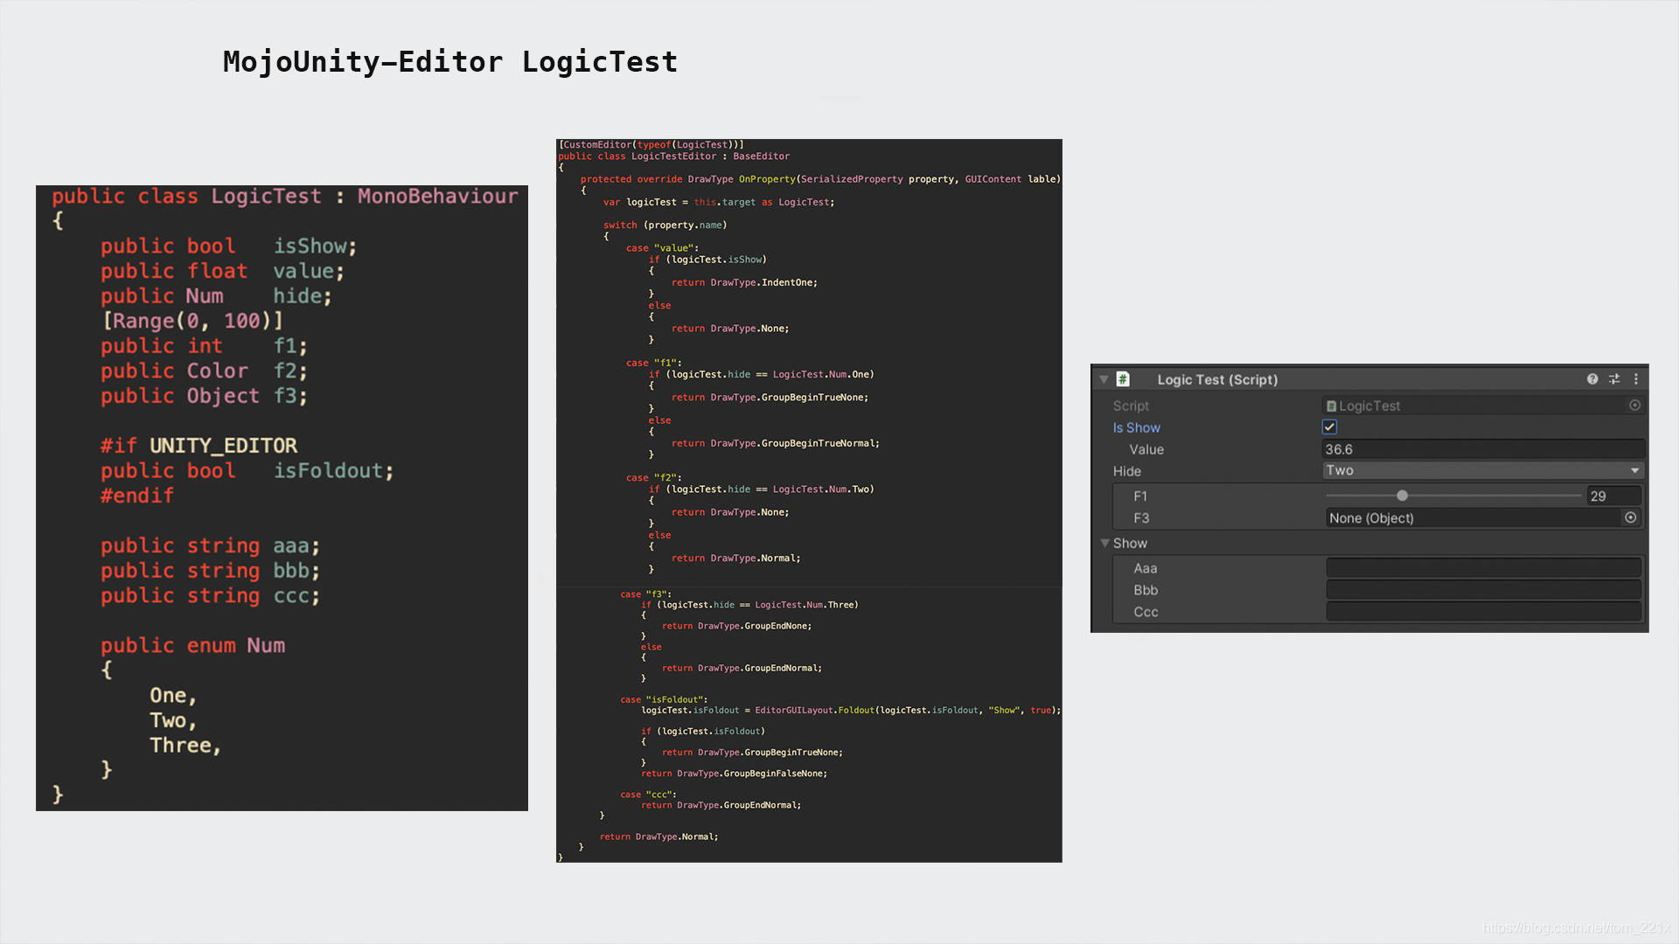Click the Logic Test script icon
Image resolution: width=1679 pixels, height=944 pixels.
(x=1125, y=379)
